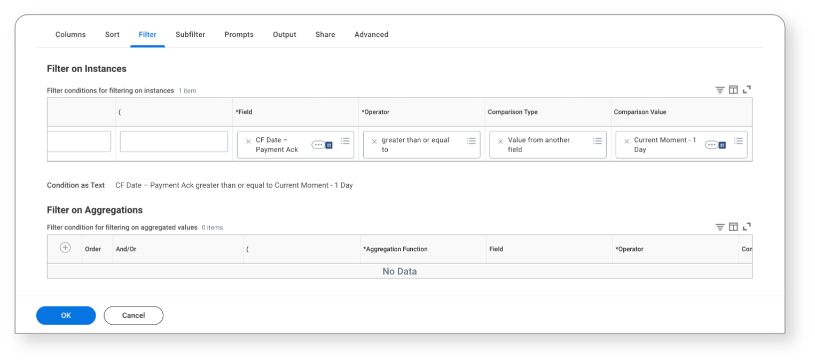
Task: Click the 'Filter on Aggregations' heading
Action: tap(95, 210)
